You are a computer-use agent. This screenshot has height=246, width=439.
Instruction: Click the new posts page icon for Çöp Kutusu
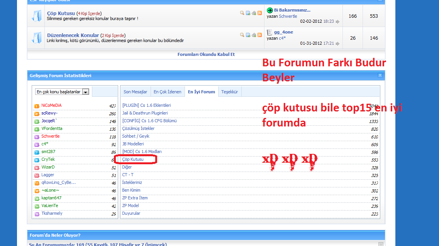(248, 13)
